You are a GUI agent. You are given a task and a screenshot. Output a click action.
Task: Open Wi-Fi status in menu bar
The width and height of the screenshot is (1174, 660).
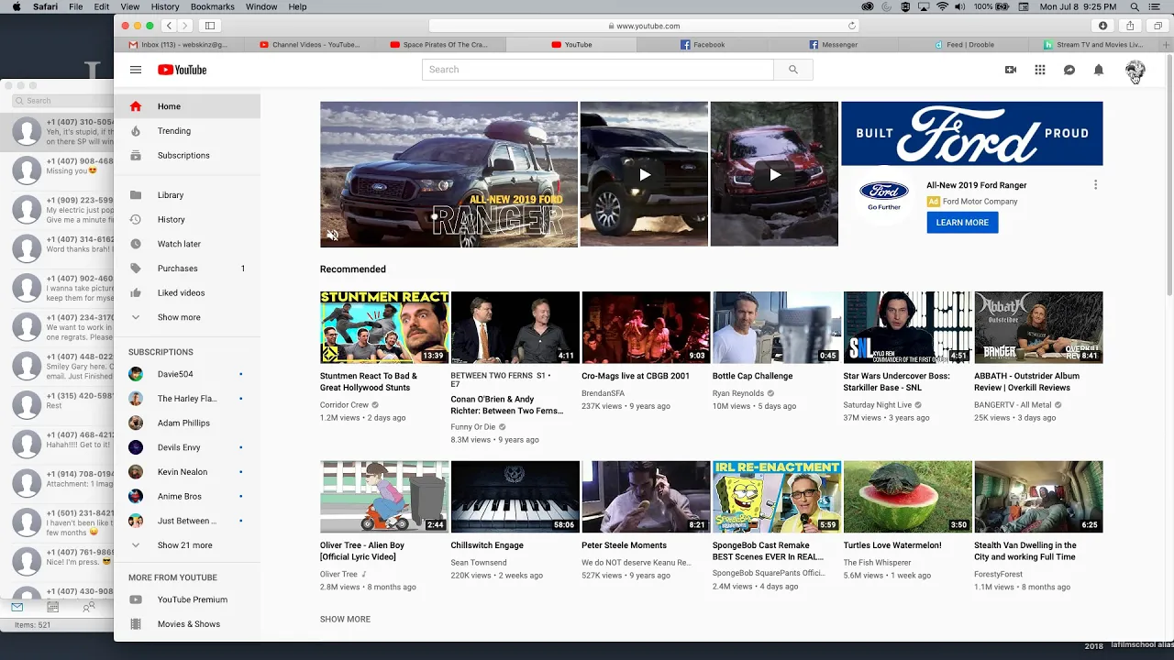[942, 6]
